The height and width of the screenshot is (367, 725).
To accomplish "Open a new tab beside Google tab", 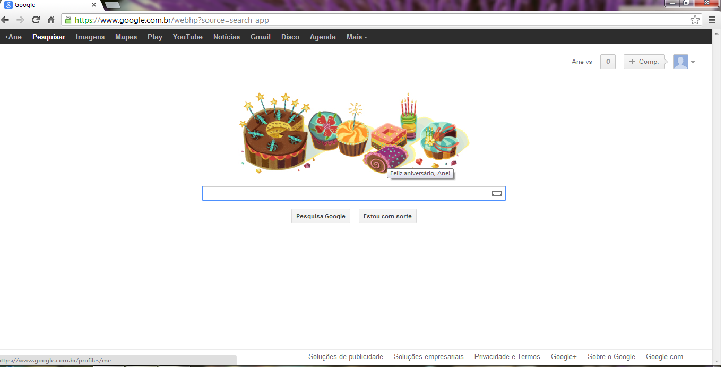I will pyautogui.click(x=112, y=5).
